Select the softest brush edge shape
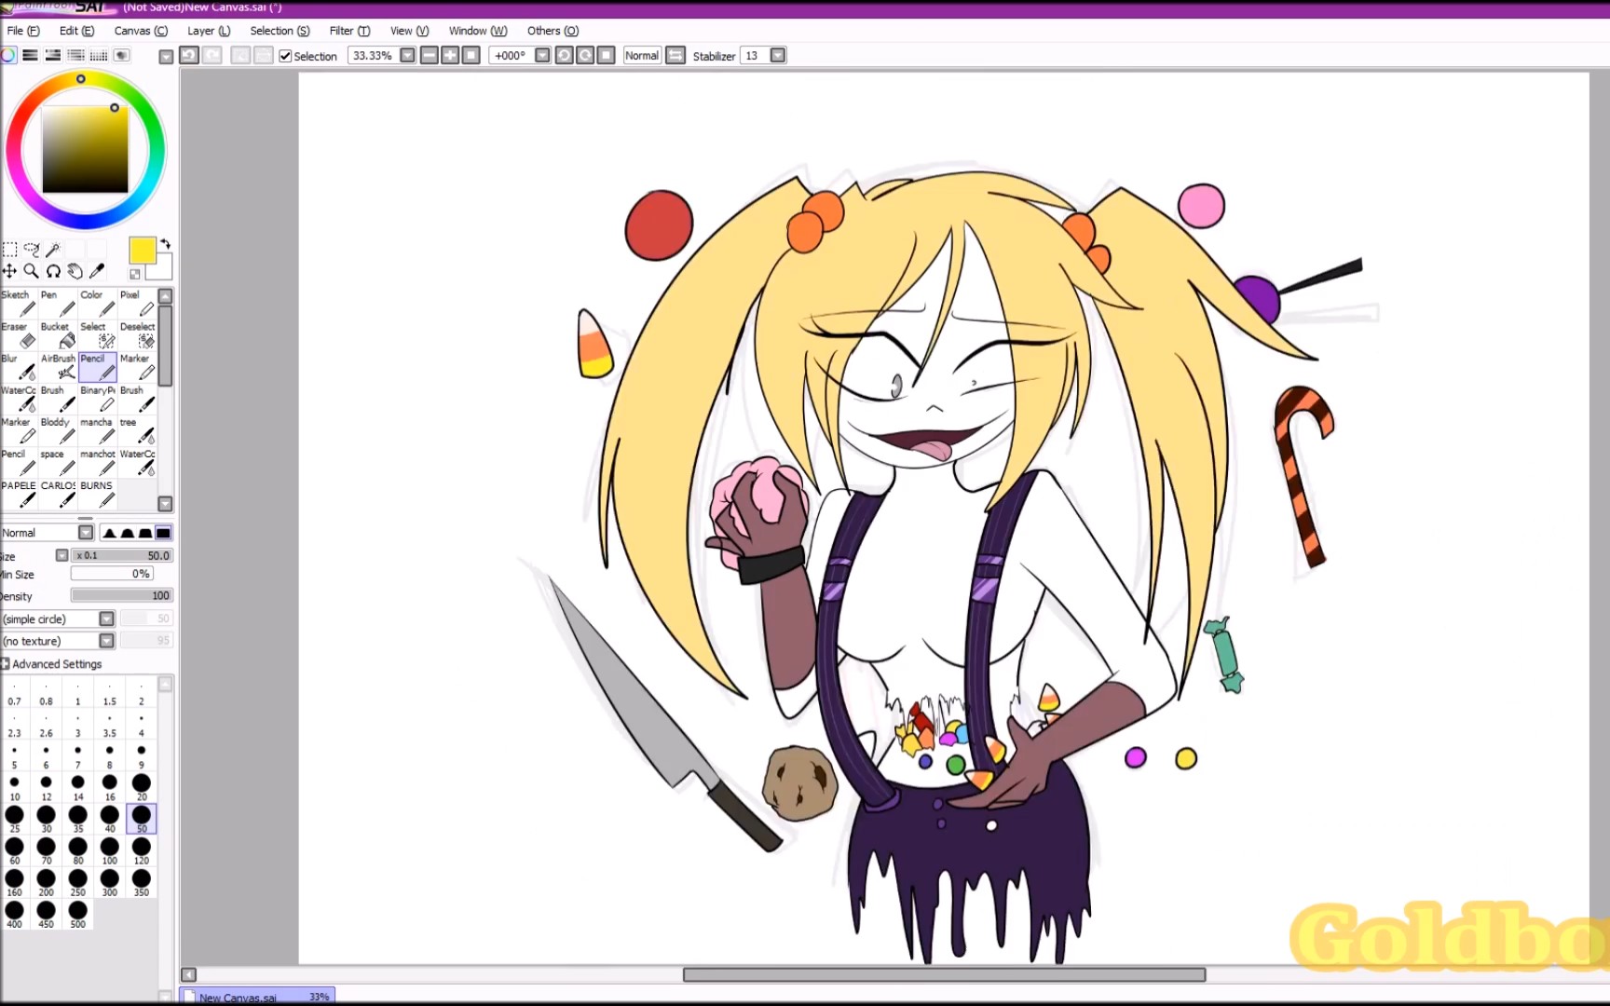Screen dimensions: 1610x1006 (x=110, y=533)
